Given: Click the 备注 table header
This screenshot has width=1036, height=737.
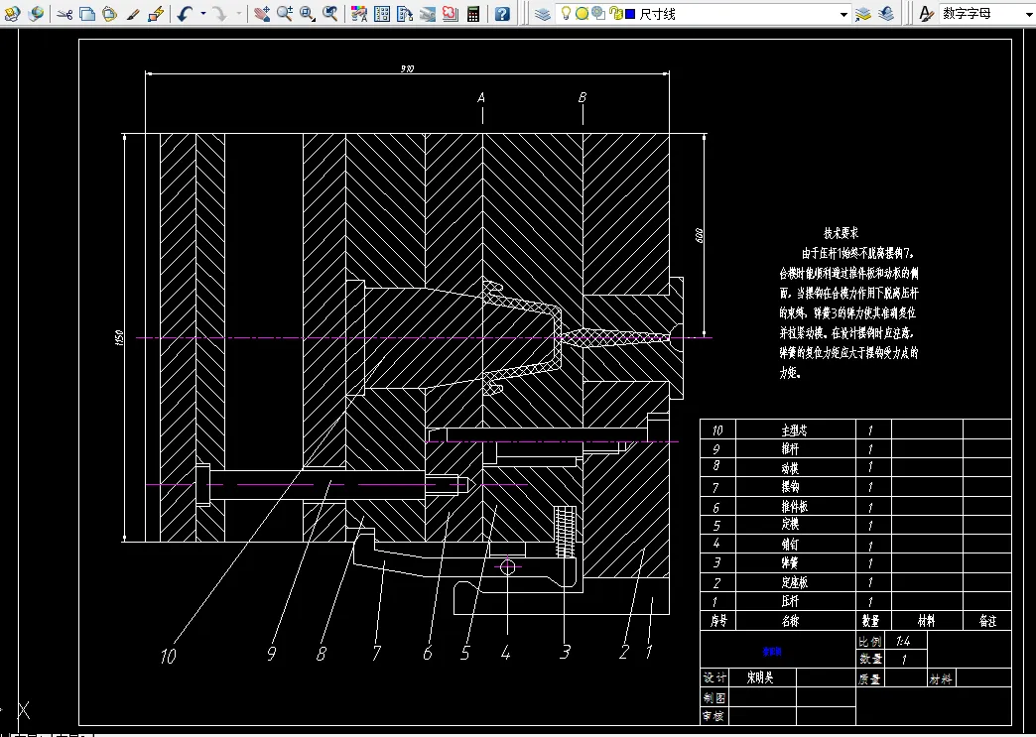Looking at the screenshot, I should pyautogui.click(x=987, y=621).
